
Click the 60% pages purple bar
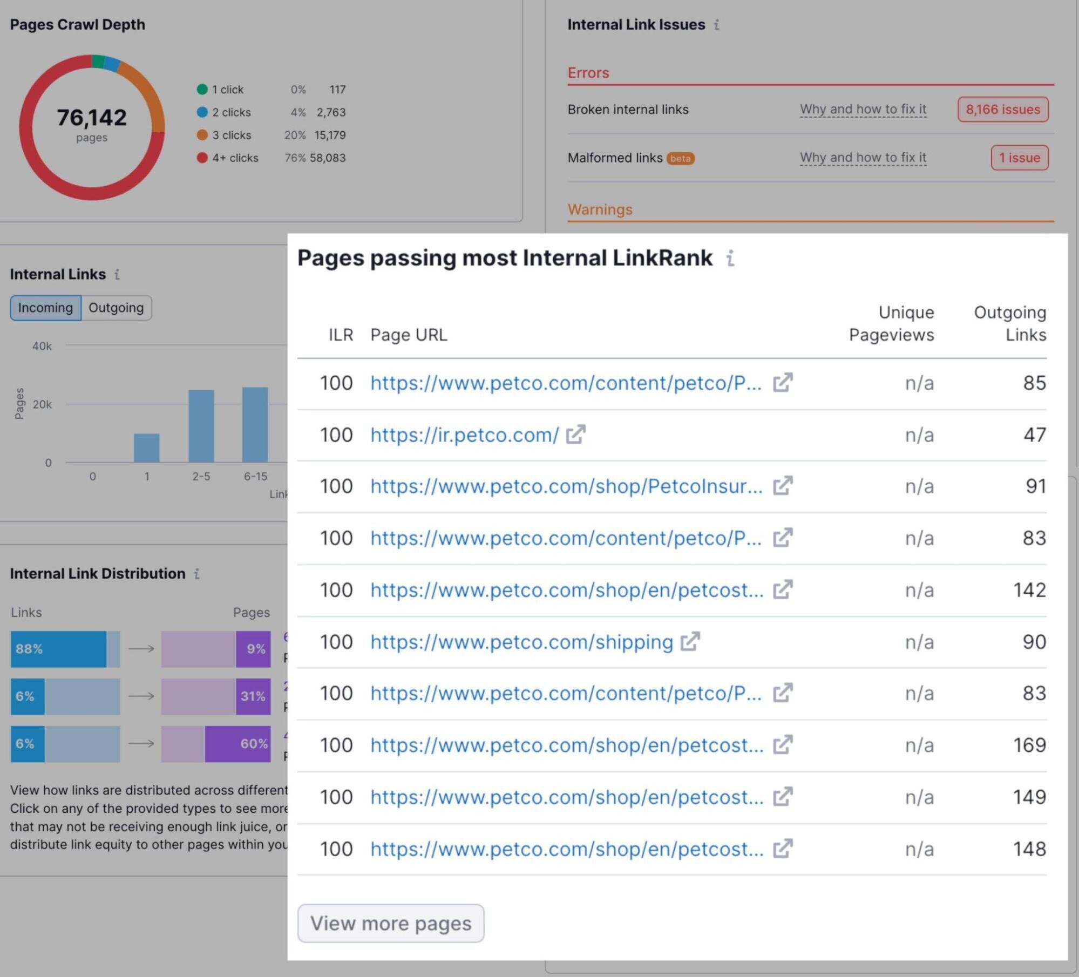click(237, 743)
